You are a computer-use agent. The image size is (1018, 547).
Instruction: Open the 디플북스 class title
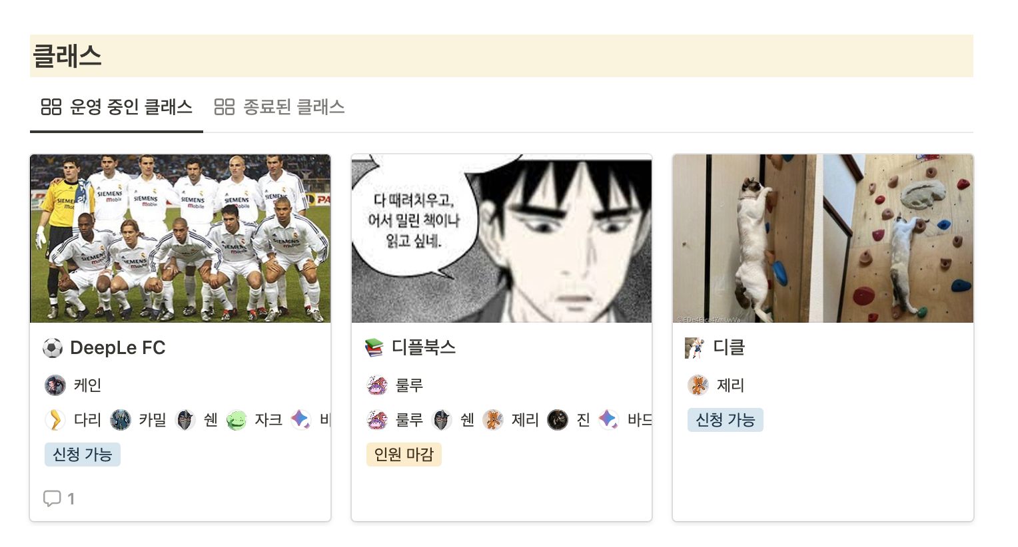click(x=424, y=347)
